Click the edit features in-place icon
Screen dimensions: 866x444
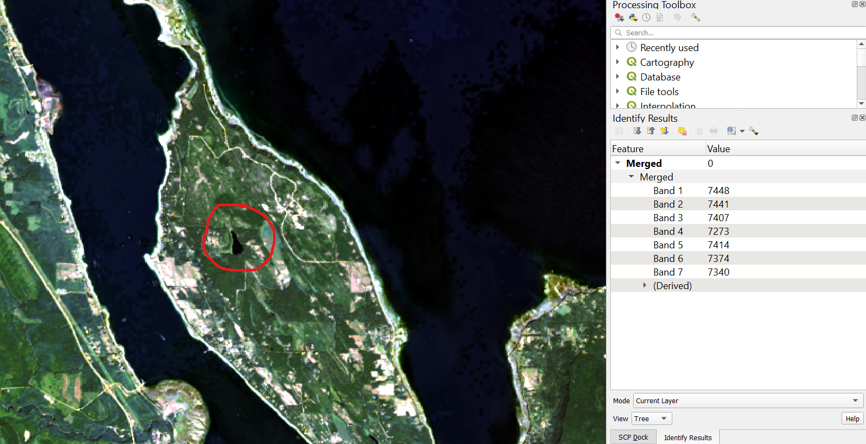click(677, 17)
